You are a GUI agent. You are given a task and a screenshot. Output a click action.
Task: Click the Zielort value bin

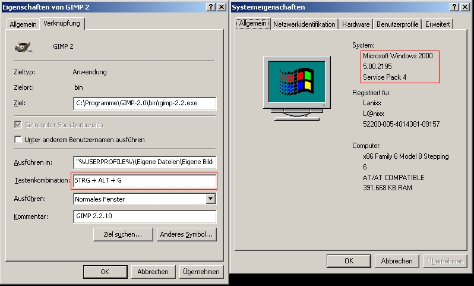pos(78,87)
